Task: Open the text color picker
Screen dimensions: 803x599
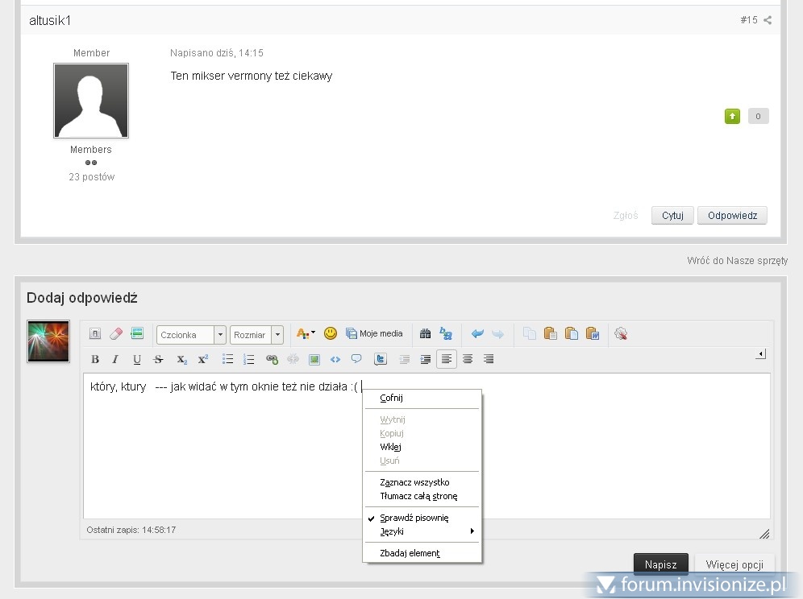Action: (306, 333)
